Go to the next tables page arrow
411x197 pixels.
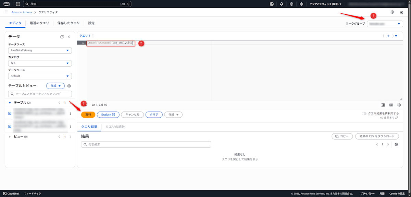(71, 103)
